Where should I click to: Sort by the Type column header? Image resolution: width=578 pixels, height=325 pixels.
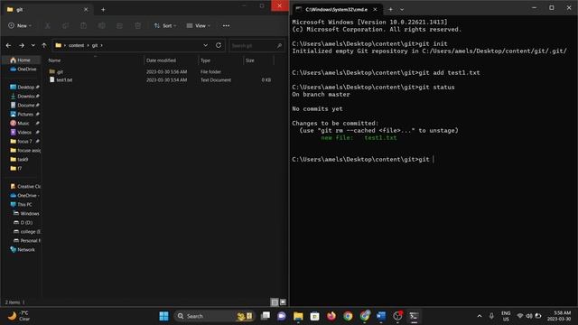pos(205,60)
